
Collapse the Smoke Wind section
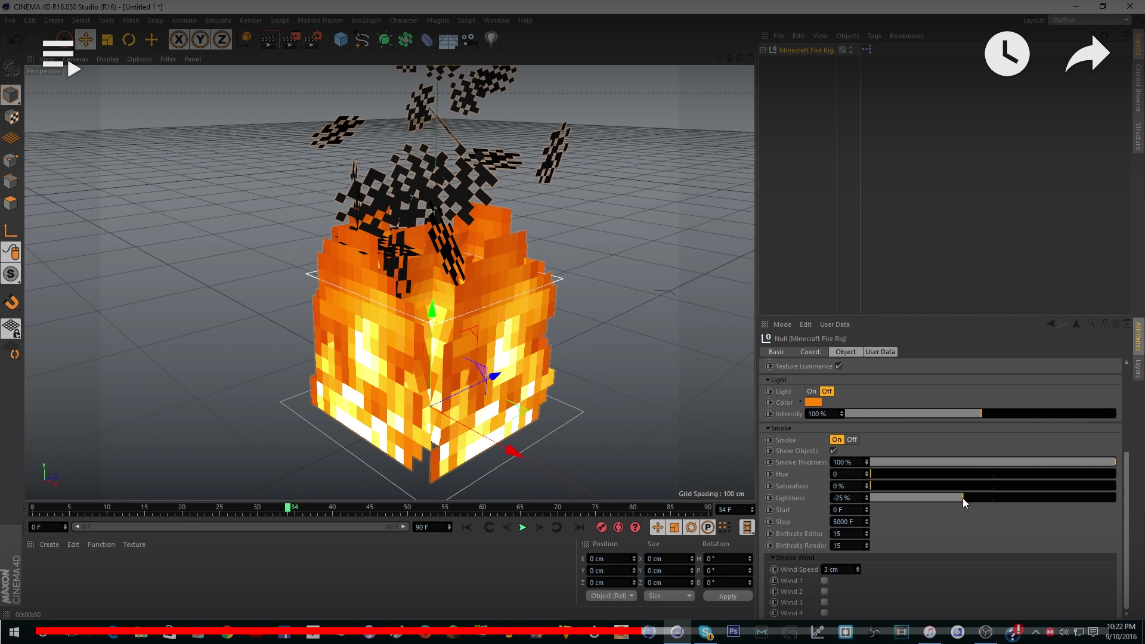click(772, 558)
